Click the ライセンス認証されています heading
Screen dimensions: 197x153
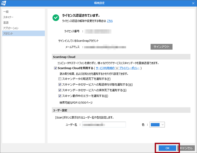tap(81, 15)
